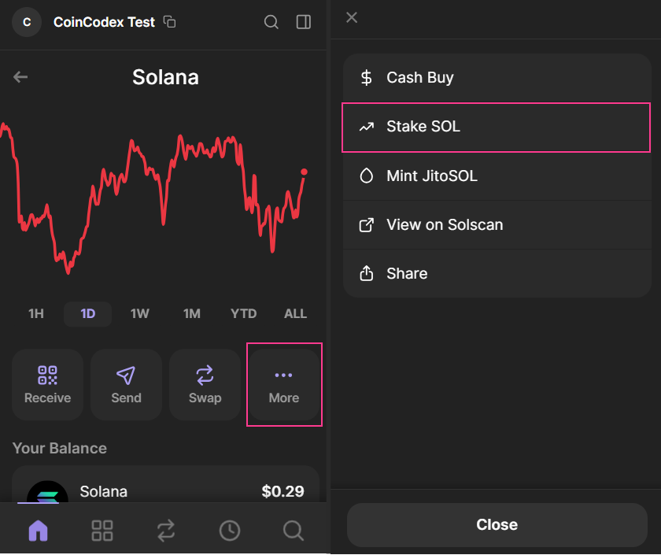Open the Solana balance row
The height and width of the screenshot is (555, 661).
click(x=165, y=491)
